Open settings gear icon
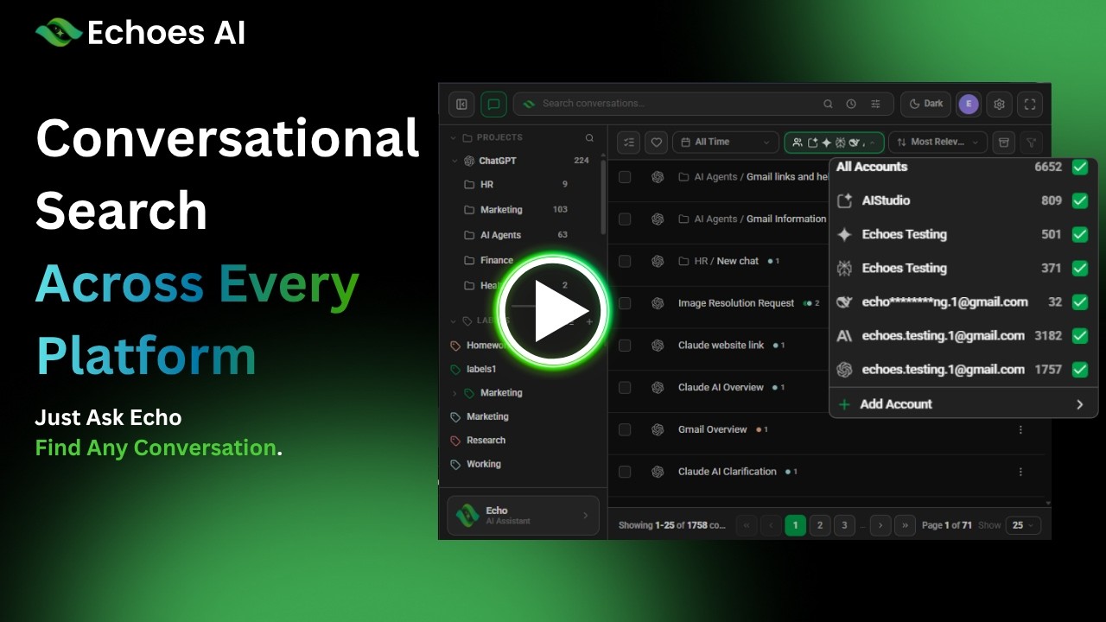Screen dimensions: 1106x622 point(1000,105)
